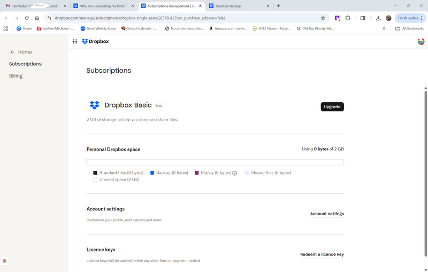Open the Dropbox account avatar
This screenshot has height=272, width=428.
pos(421,41)
